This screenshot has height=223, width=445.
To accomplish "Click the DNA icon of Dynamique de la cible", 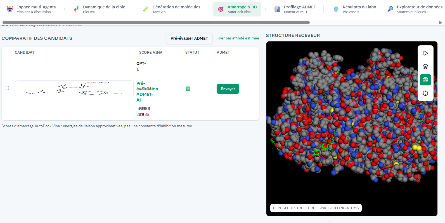I will [x=76, y=9].
